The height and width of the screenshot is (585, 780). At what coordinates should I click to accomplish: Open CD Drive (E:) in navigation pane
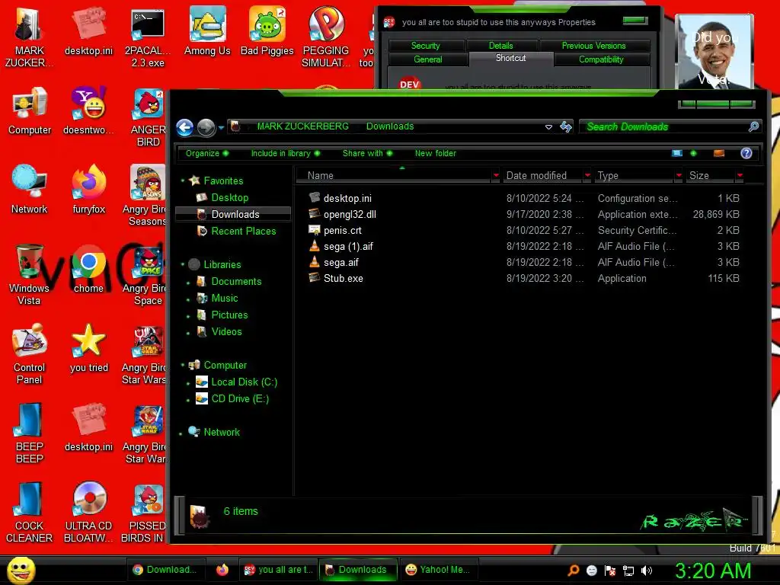240,398
